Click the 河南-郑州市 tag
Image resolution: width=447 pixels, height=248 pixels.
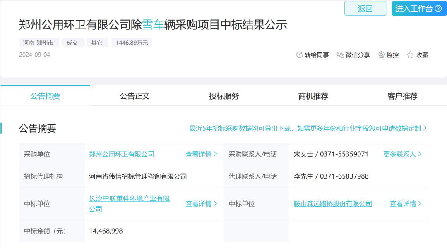pyautogui.click(x=39, y=43)
